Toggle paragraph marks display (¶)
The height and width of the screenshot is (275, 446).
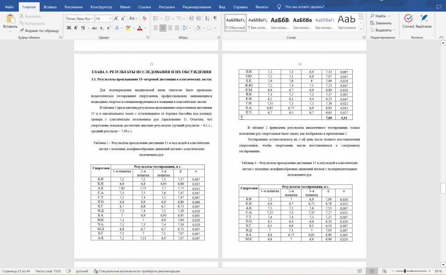pos(215,19)
